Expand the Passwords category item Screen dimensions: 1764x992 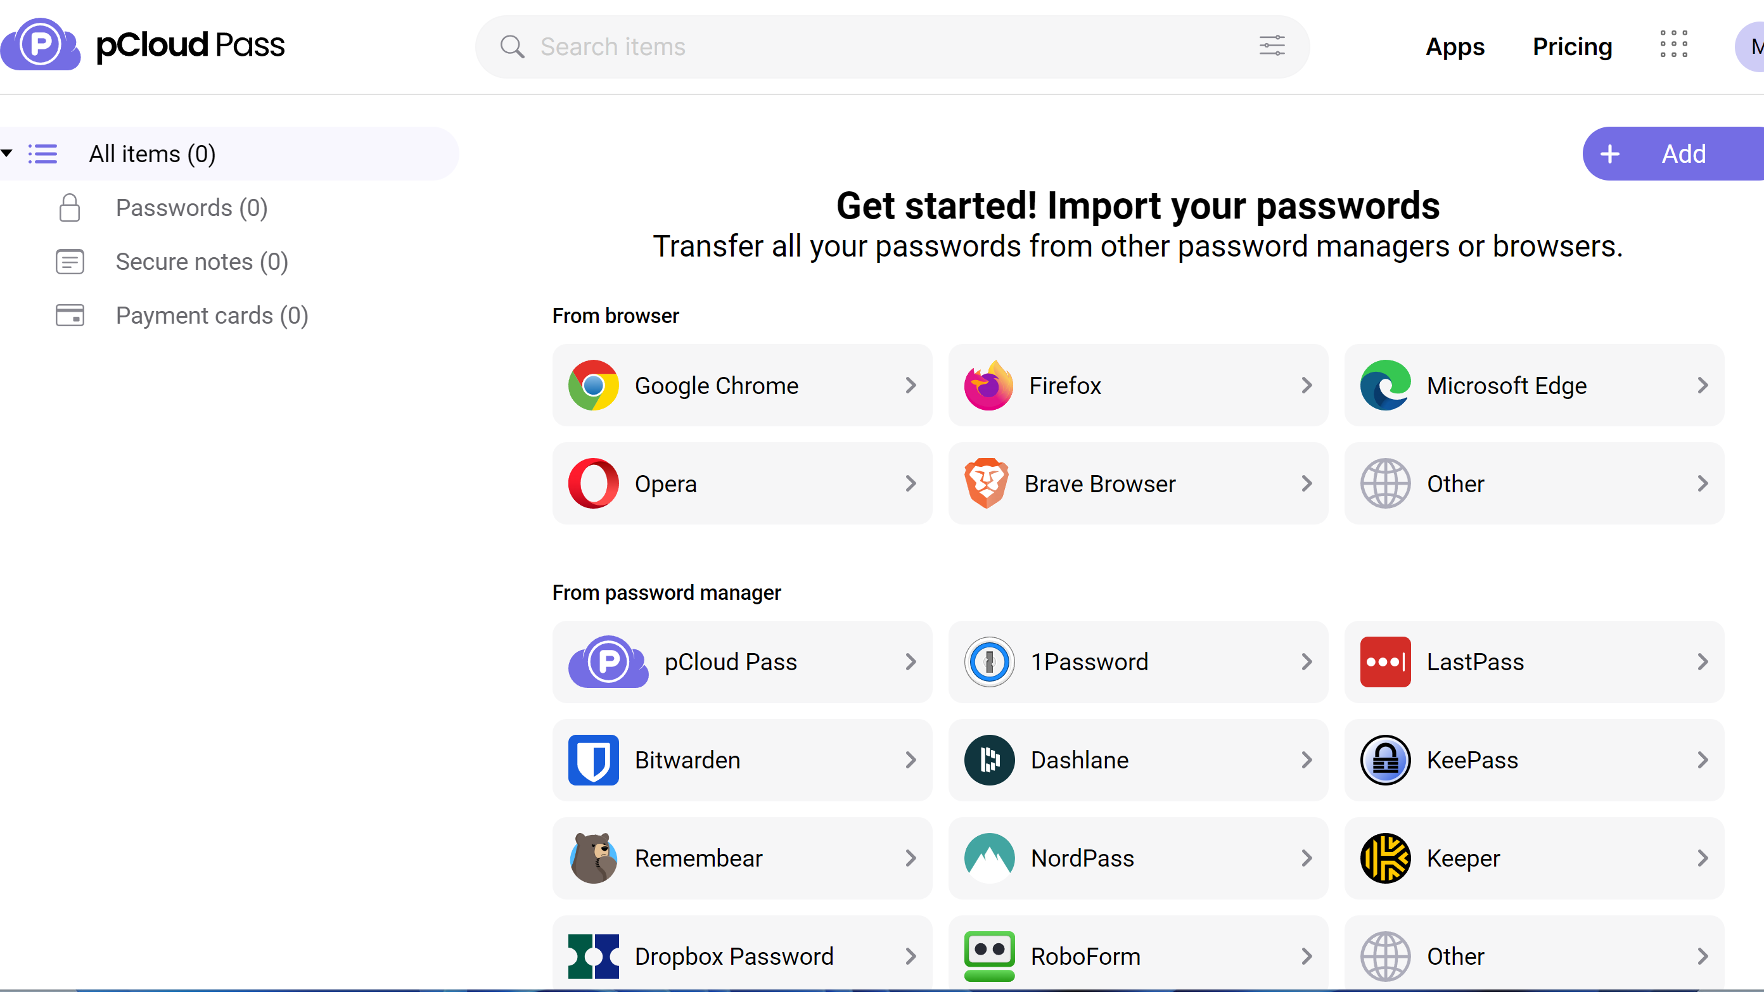190,207
